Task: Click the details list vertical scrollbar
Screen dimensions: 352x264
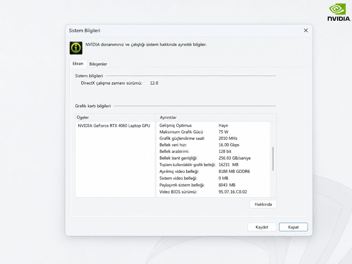Action: (x=273, y=159)
